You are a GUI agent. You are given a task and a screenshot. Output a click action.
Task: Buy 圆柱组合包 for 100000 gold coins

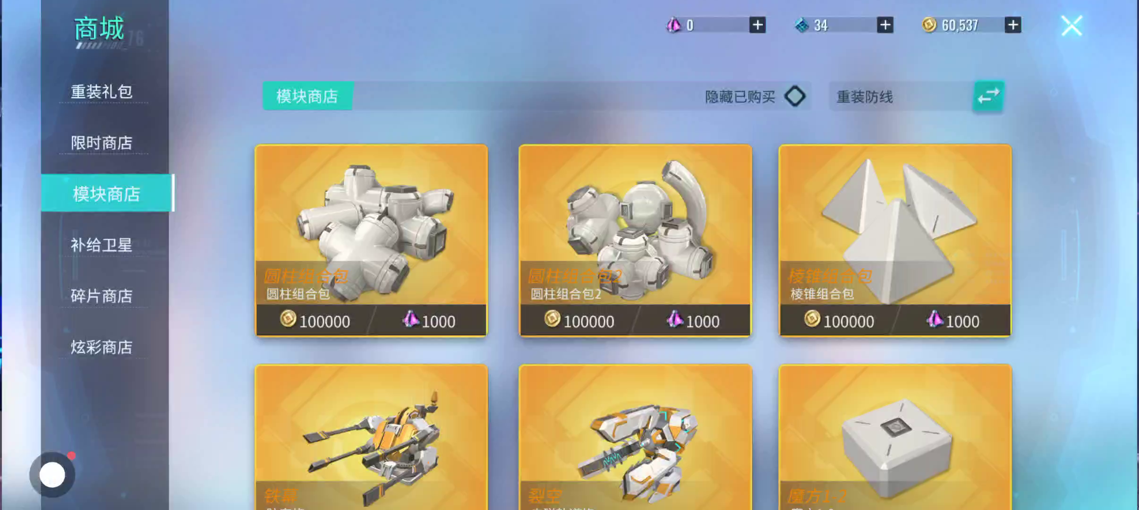coord(315,321)
